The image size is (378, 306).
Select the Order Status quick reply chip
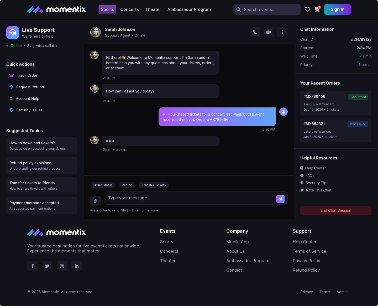103,185
